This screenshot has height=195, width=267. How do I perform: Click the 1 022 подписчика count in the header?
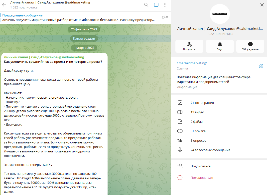tap(24, 7)
